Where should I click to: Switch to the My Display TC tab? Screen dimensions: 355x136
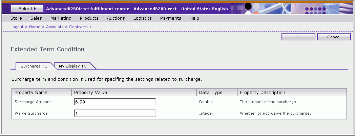point(73,66)
